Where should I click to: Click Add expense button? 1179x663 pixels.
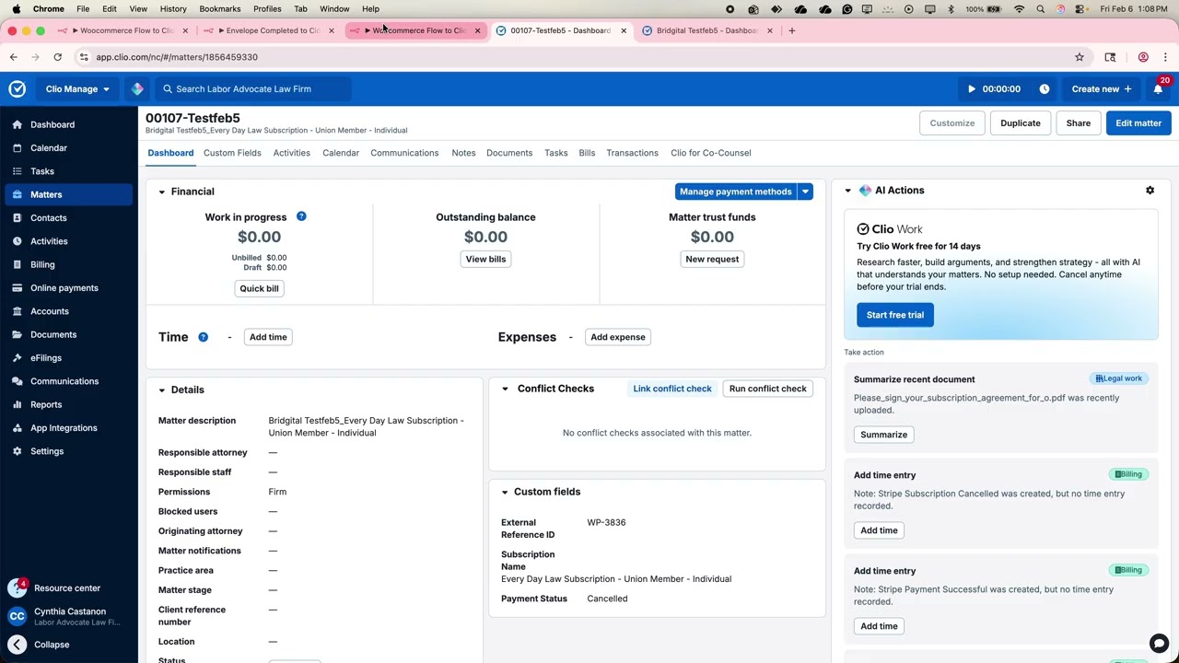click(x=618, y=337)
